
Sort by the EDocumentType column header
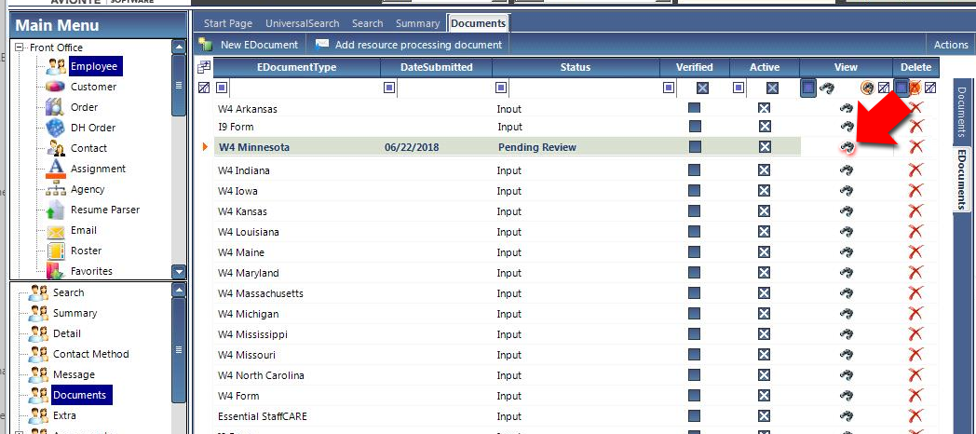[x=297, y=67]
